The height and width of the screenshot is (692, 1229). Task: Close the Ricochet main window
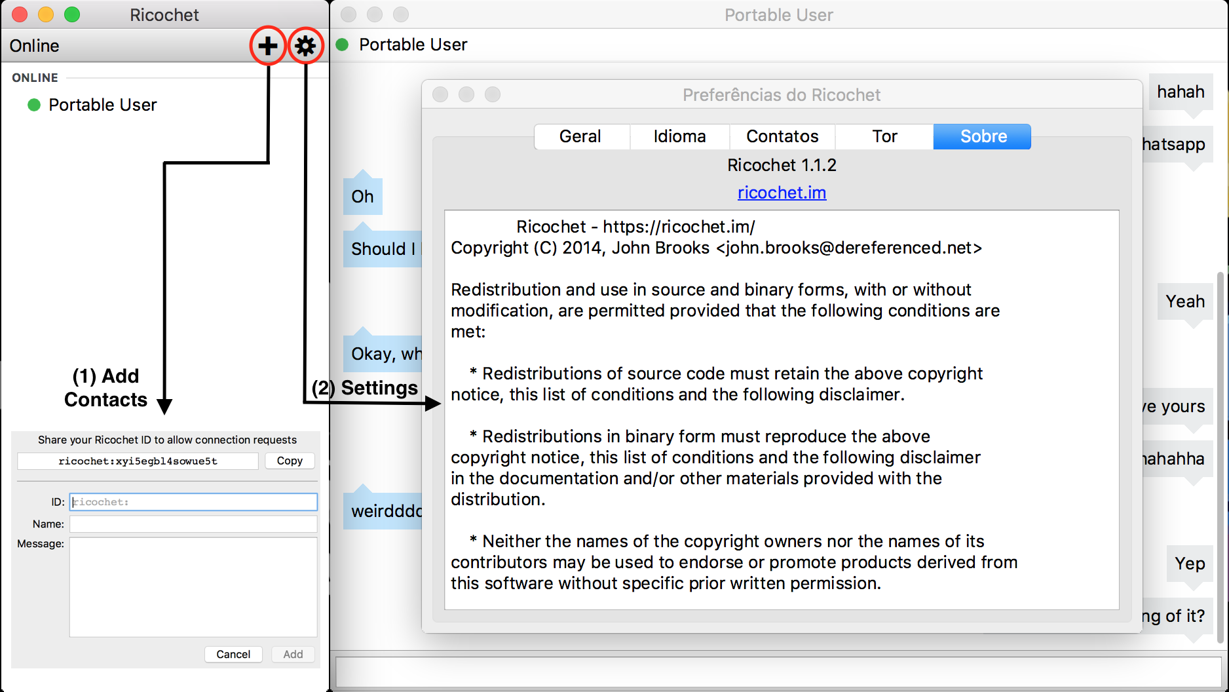[x=20, y=14]
